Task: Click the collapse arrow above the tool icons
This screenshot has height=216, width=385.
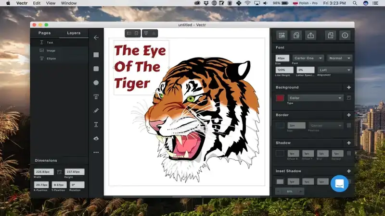Action: pos(96,37)
